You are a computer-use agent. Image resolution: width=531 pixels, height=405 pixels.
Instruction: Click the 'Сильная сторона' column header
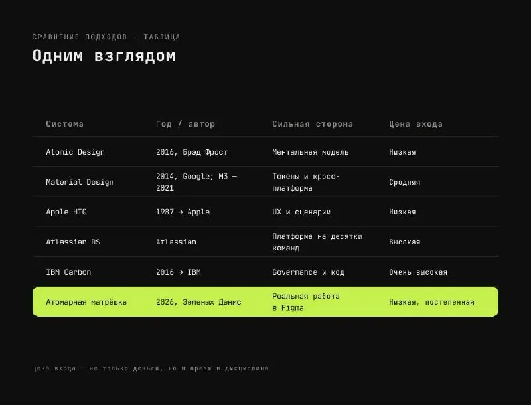[x=313, y=124]
